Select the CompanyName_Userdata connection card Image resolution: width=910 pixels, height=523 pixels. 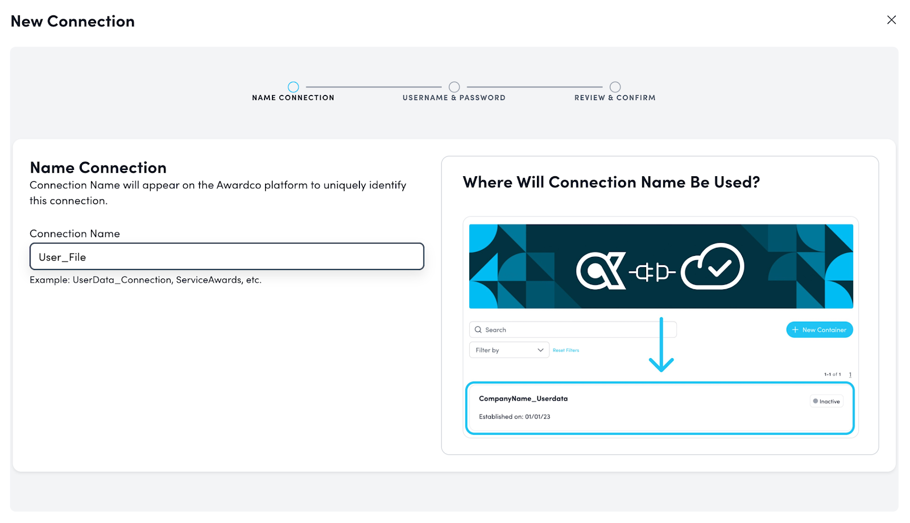pyautogui.click(x=660, y=408)
